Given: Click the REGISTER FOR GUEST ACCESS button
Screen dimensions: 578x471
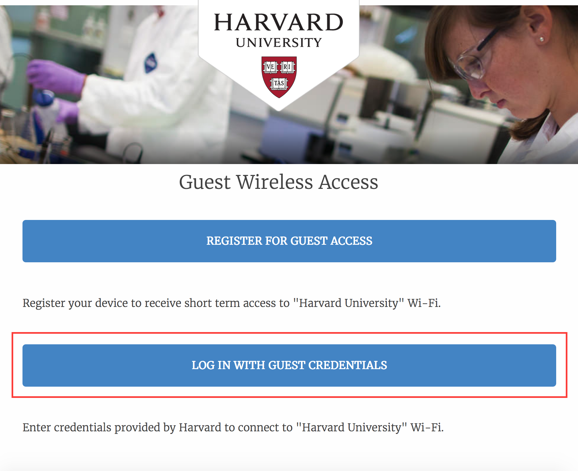Looking at the screenshot, I should pos(289,241).
